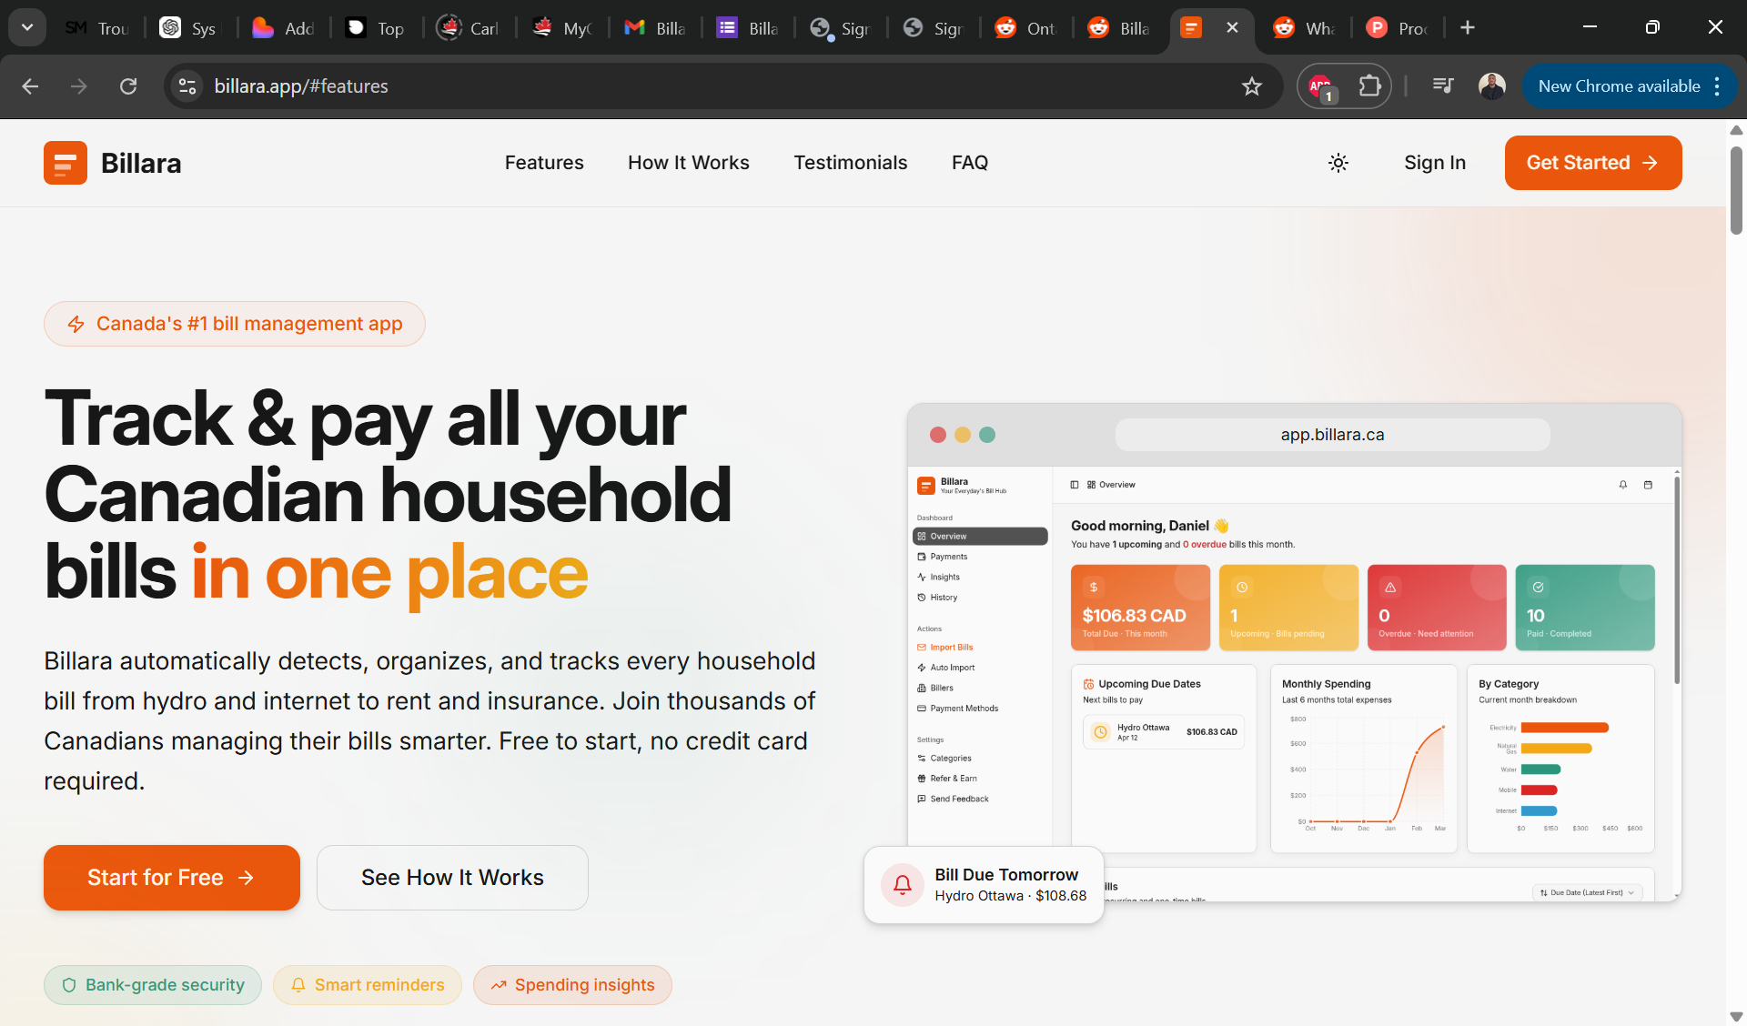
Task: Click the browser Back arrow
Action: pos(30,86)
